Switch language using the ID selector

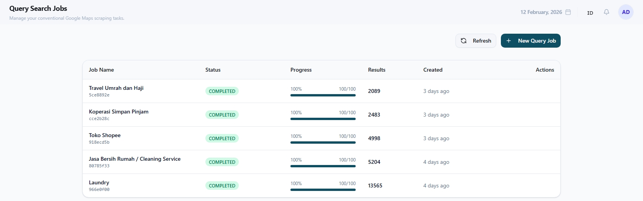coord(590,13)
